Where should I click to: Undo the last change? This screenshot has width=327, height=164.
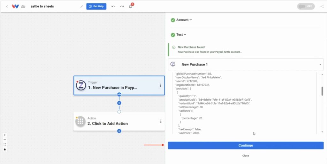point(113,6)
